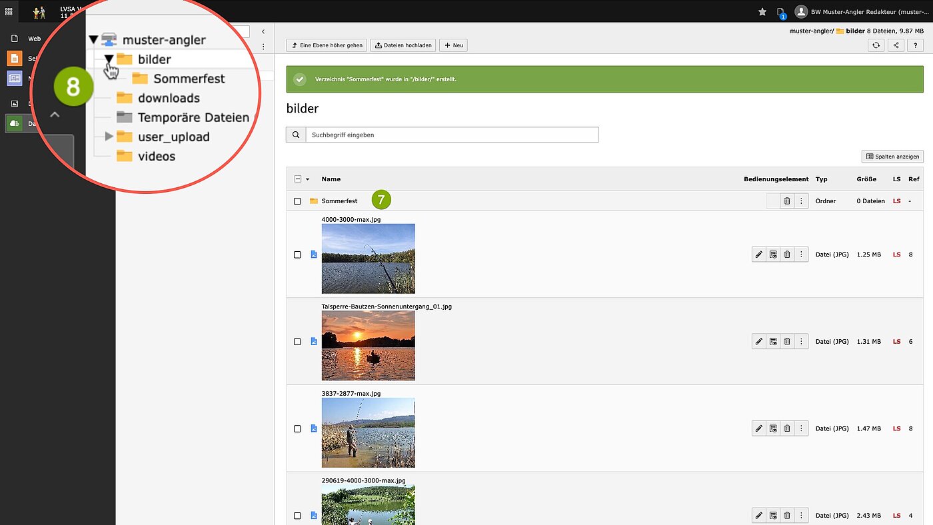Open more actions for 3837-2877-max.jpg
The height and width of the screenshot is (525, 933).
801,428
